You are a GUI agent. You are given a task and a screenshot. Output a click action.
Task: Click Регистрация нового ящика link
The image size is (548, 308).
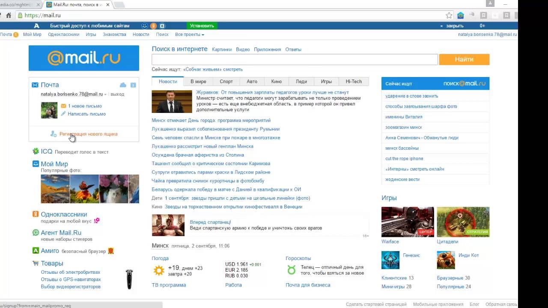(88, 134)
